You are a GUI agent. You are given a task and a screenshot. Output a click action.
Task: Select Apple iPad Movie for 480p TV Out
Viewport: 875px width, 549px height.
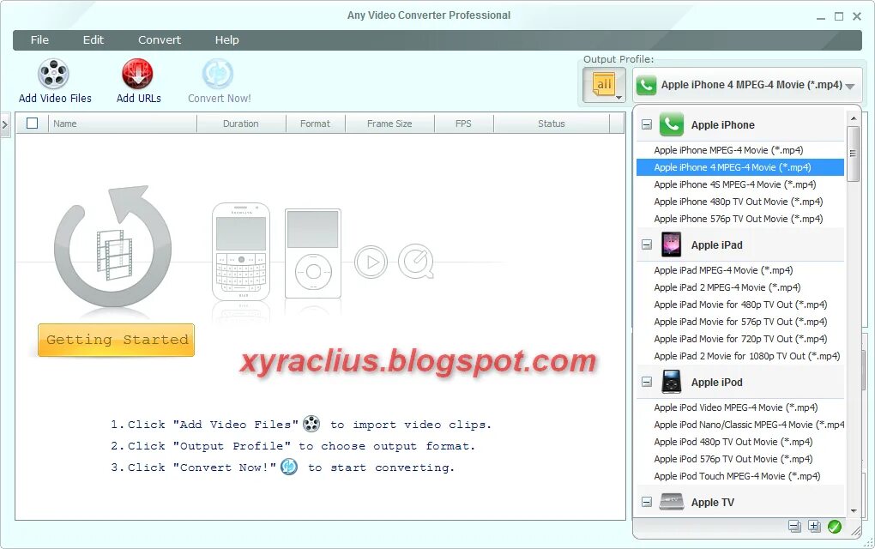(740, 305)
